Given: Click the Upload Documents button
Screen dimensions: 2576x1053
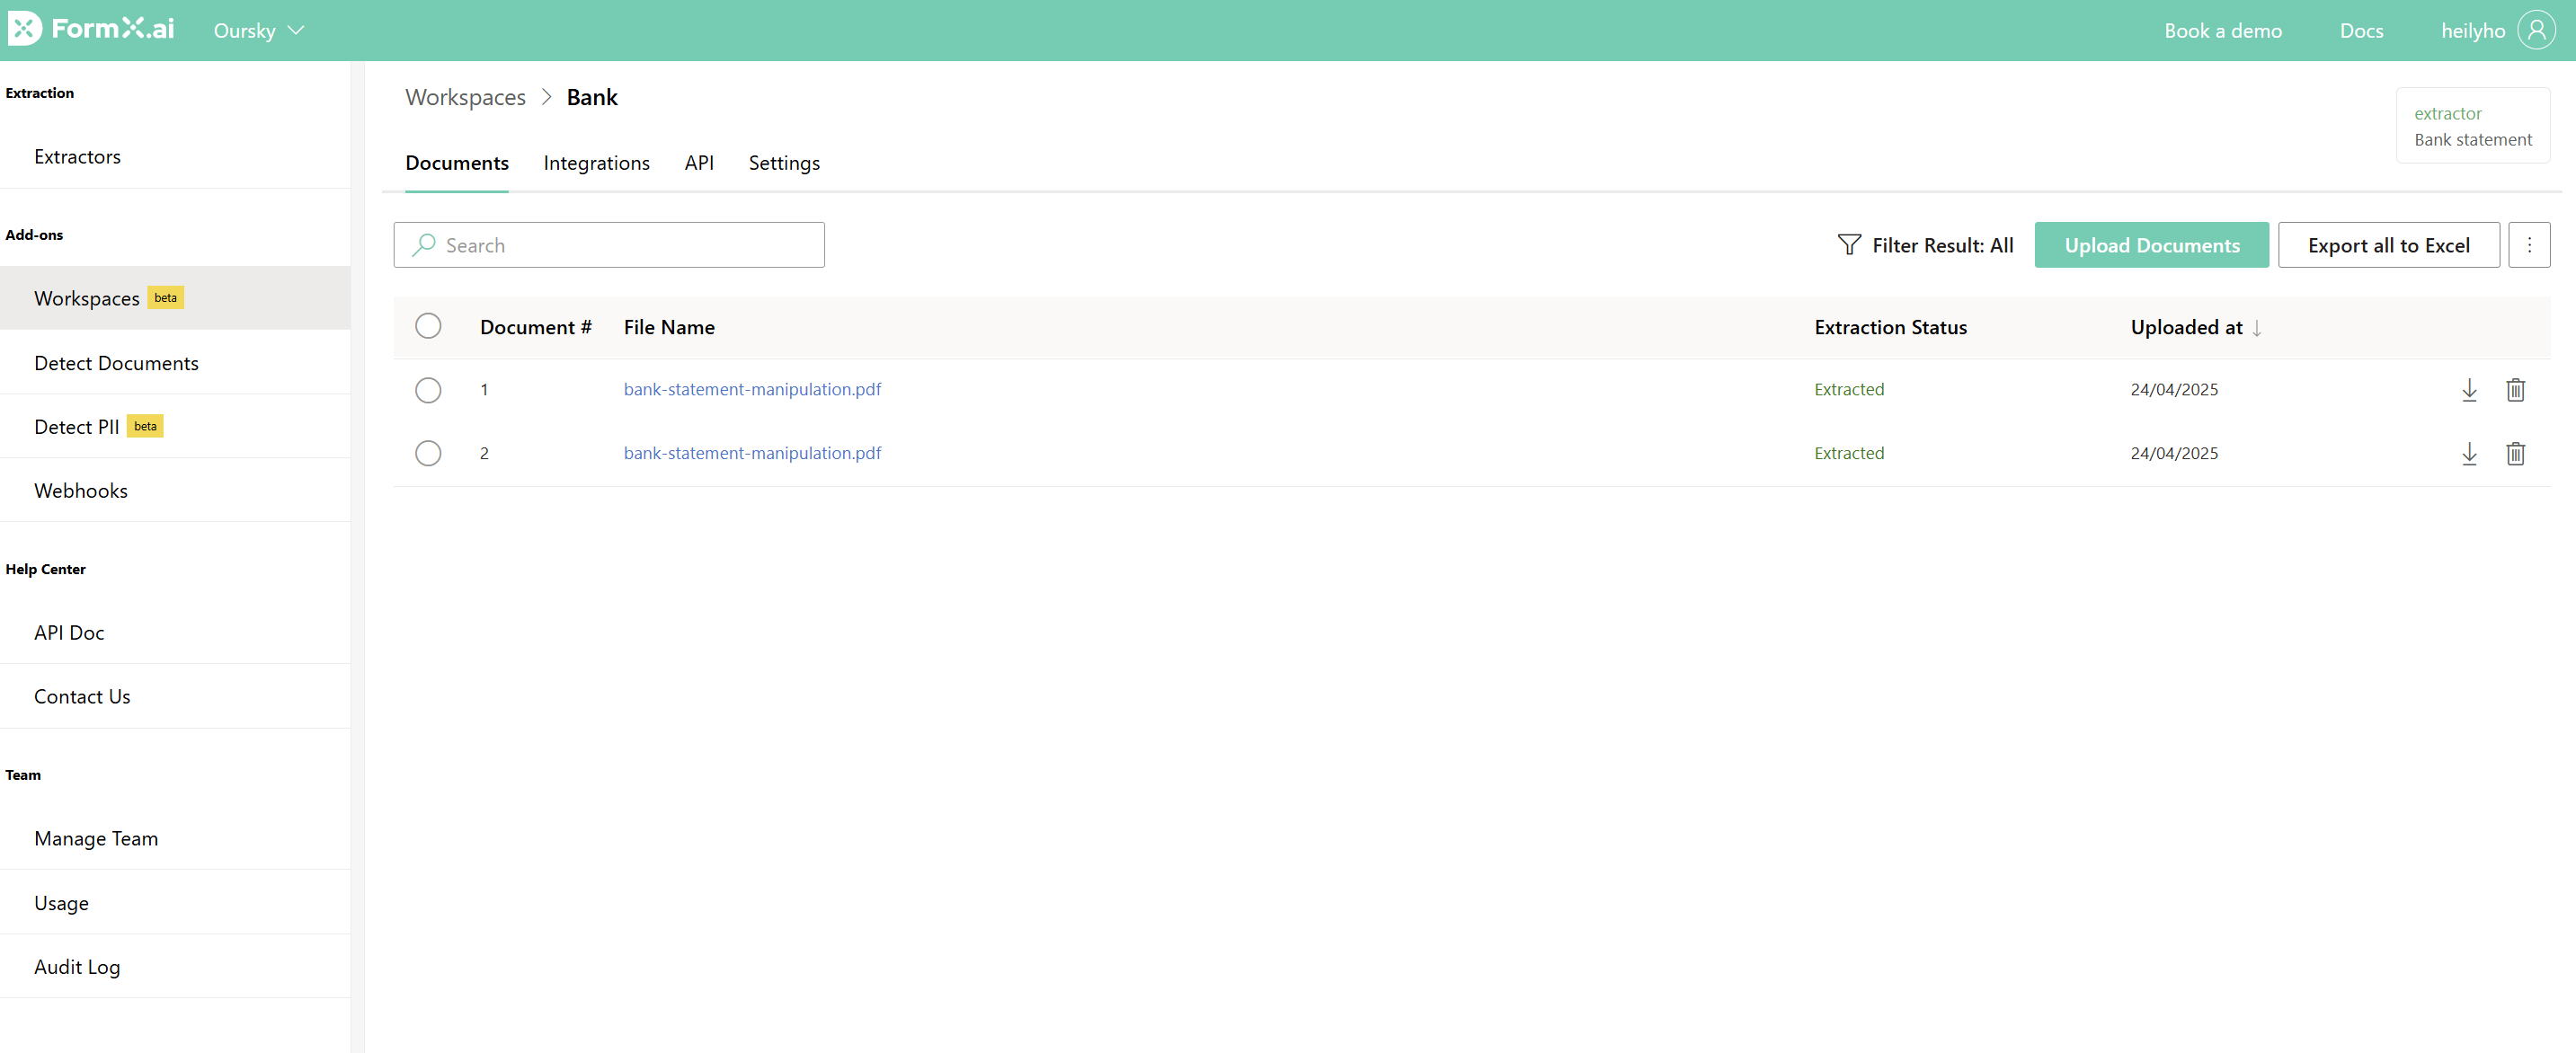Looking at the screenshot, I should click(2151, 245).
